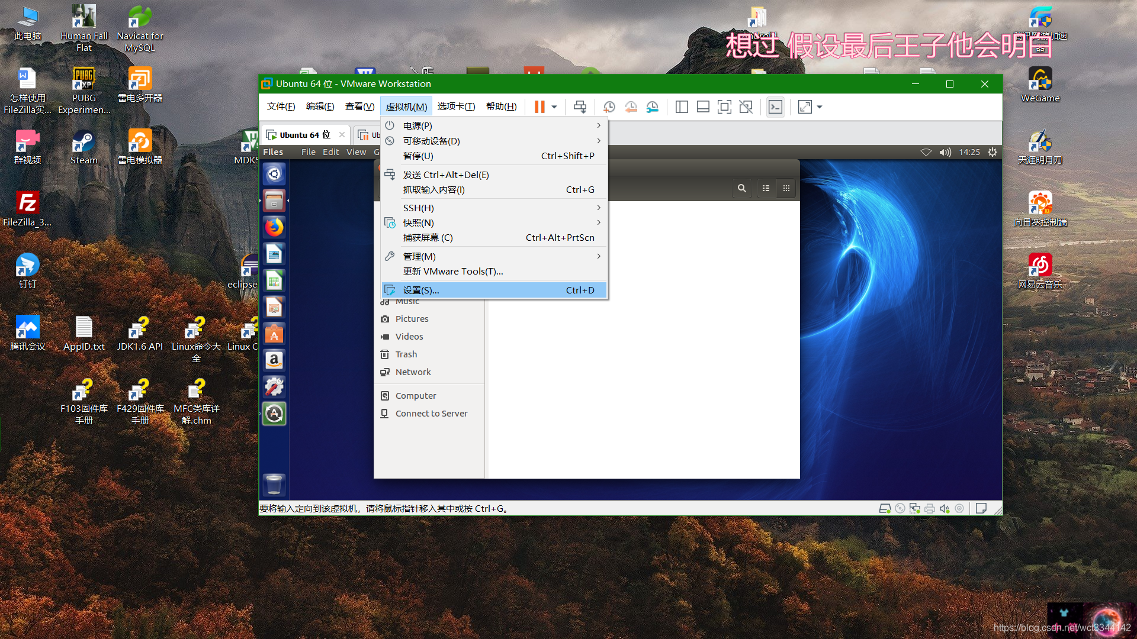Click the network status icon in VM status bar
The image size is (1137, 639).
914,508
